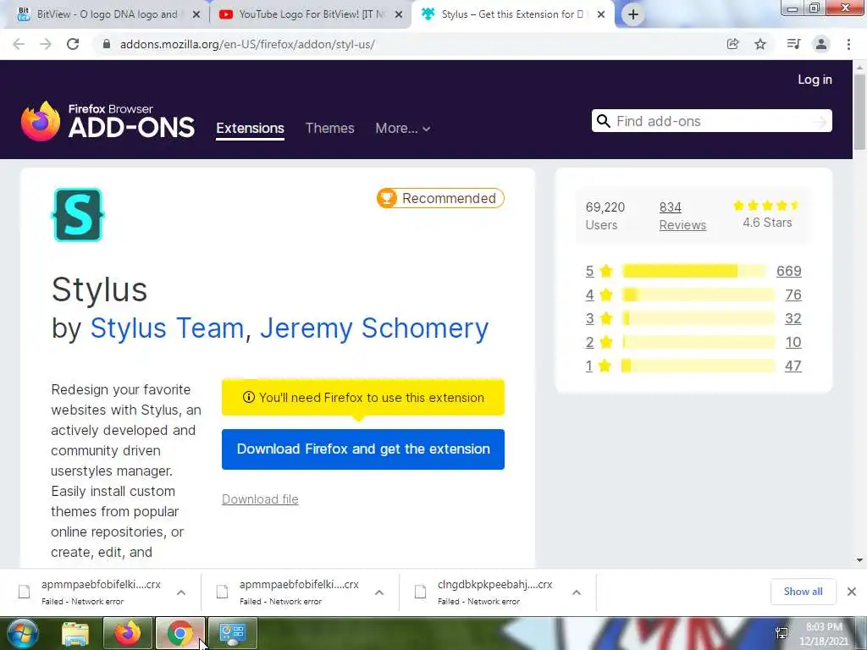Open the Extensions section
867x650 pixels.
click(x=250, y=129)
